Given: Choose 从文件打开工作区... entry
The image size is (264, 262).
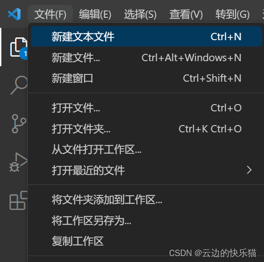Looking at the screenshot, I should pyautogui.click(x=146, y=149).
